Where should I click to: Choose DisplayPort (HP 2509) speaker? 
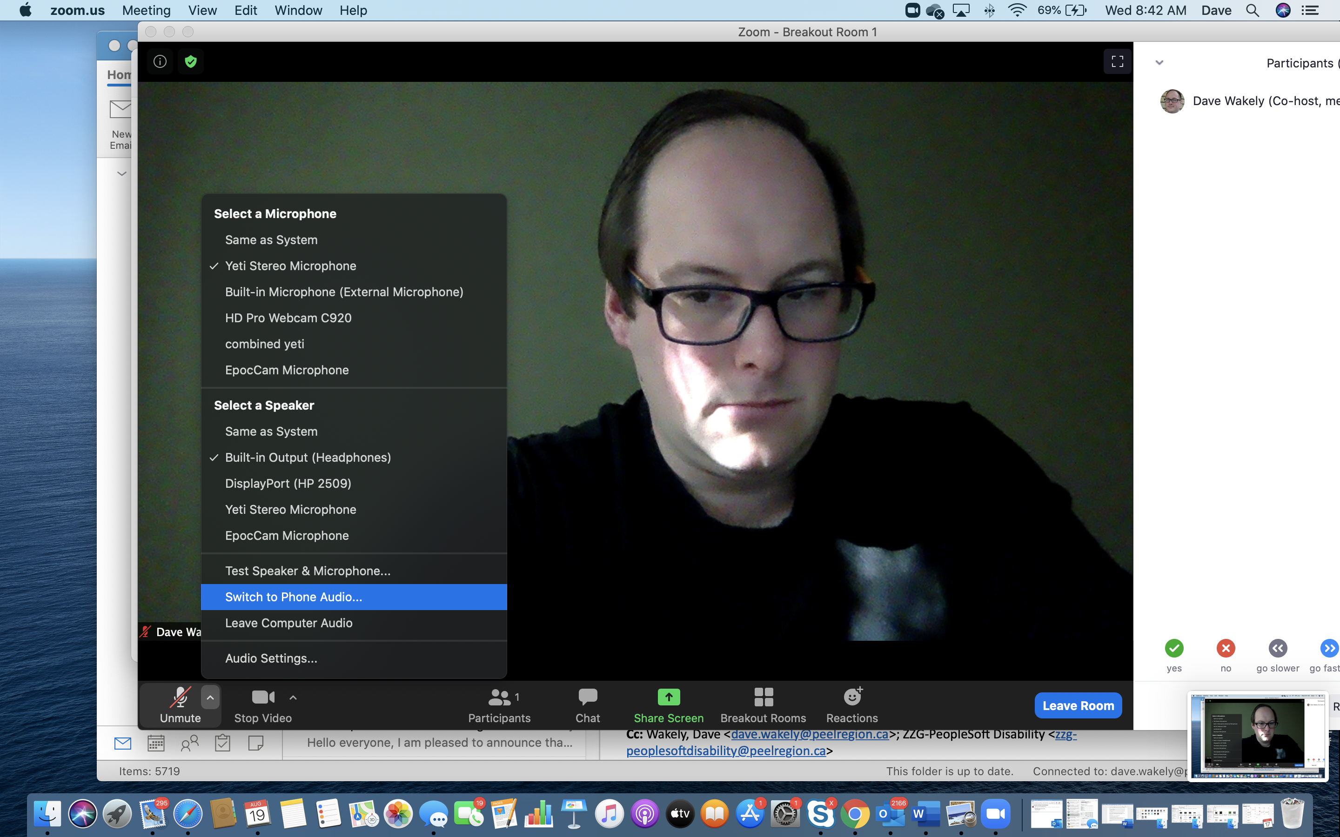(x=288, y=483)
